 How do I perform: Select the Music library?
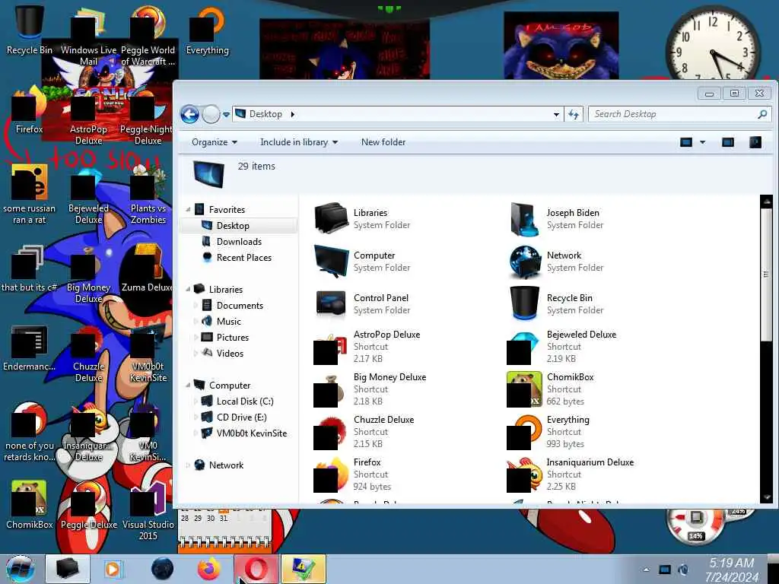point(228,322)
